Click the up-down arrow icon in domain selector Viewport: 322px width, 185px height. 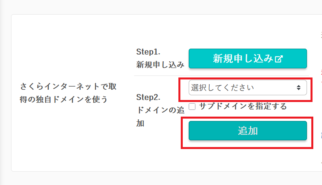[299, 88]
